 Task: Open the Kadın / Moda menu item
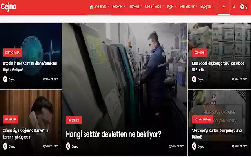tap(153, 7)
